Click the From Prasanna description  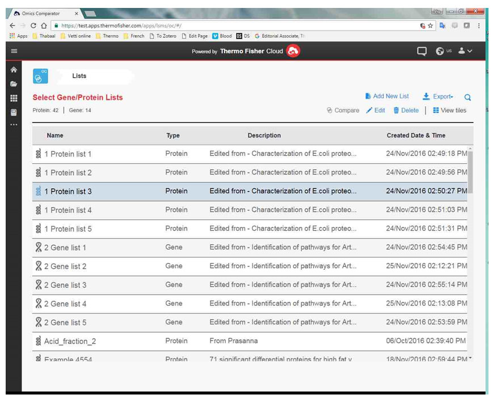(234, 341)
